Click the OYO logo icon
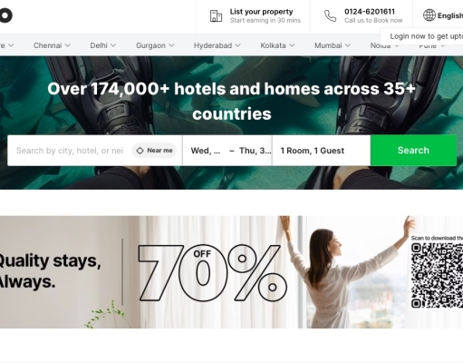This screenshot has width=463, height=363. pyautogui.click(x=5, y=15)
